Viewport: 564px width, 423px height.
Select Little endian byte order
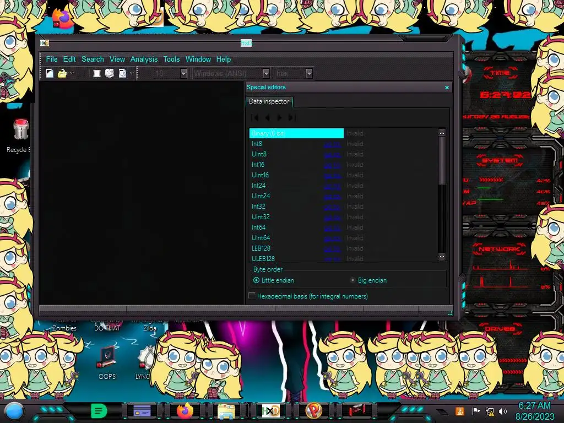click(274, 280)
